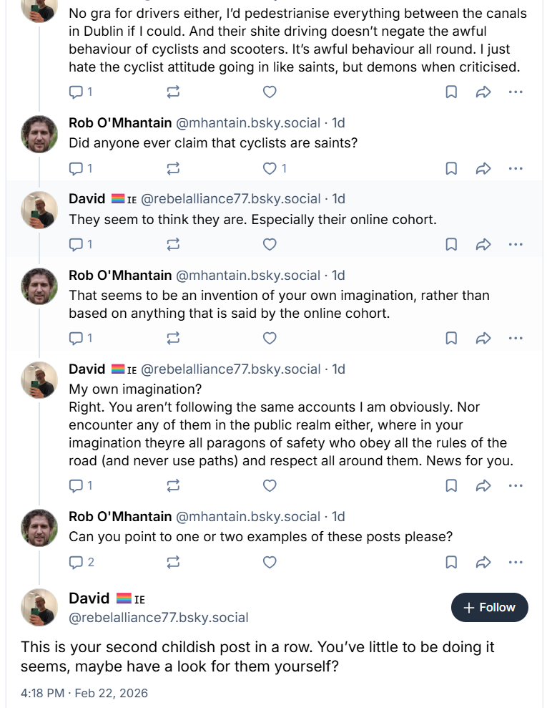This screenshot has height=708, width=547.
Task: Open more options on "invention of your own imagination" post
Action: [x=516, y=339]
